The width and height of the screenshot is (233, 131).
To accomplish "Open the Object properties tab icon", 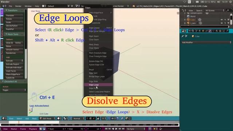I will [203, 31].
